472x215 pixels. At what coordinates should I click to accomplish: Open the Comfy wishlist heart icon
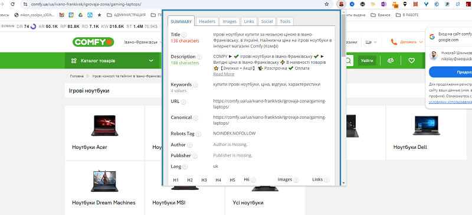[411, 61]
